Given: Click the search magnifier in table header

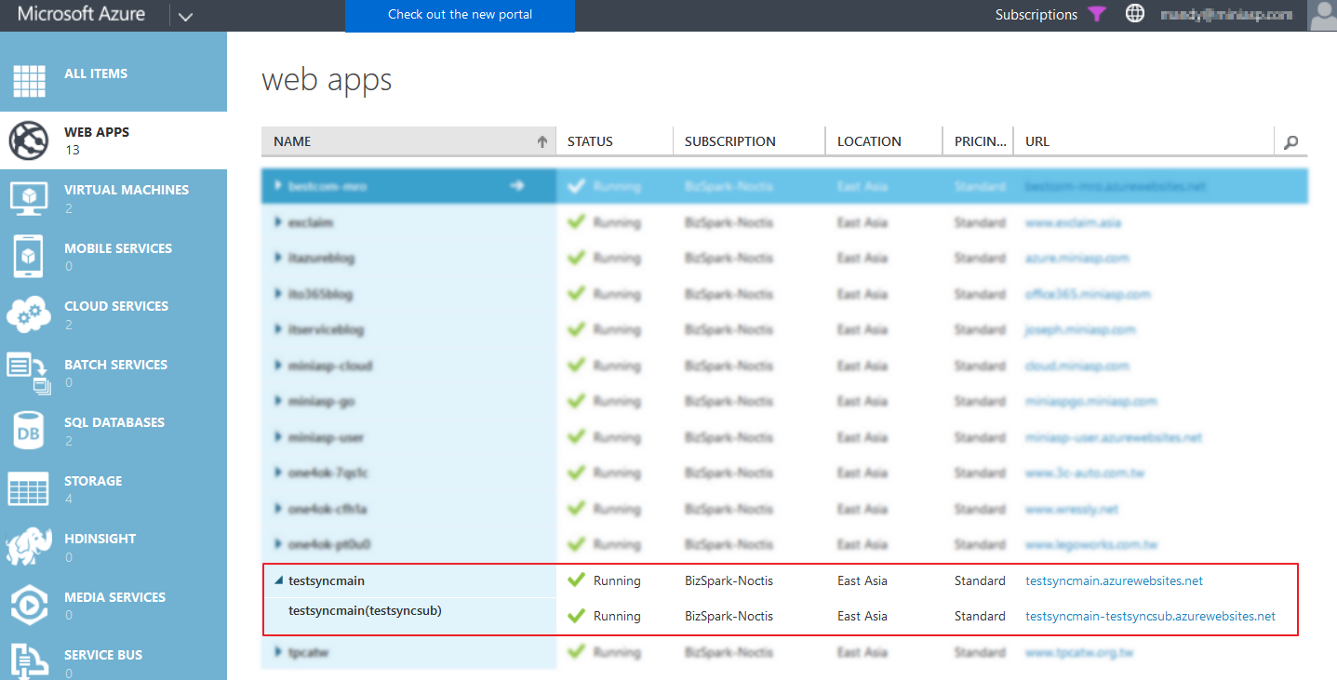Looking at the screenshot, I should pos(1290,142).
